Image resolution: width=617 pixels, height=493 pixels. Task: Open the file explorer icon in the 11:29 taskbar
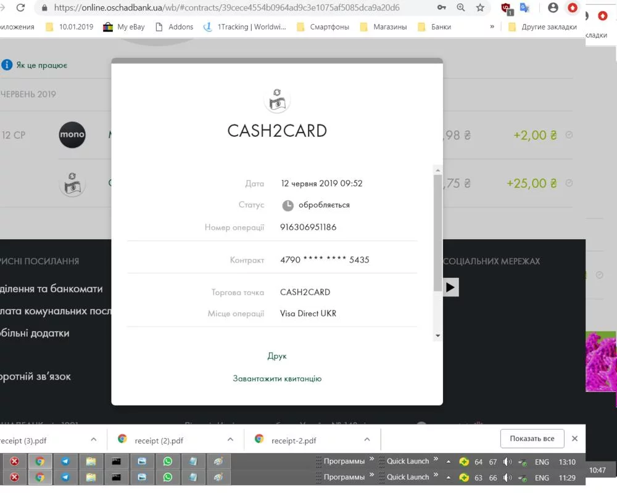(x=91, y=477)
